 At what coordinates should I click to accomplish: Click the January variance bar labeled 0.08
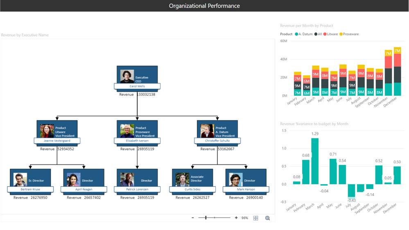coord(296,183)
